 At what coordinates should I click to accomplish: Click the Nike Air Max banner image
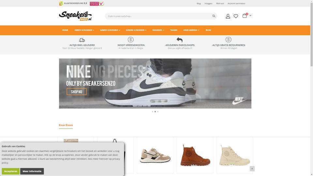155,83
